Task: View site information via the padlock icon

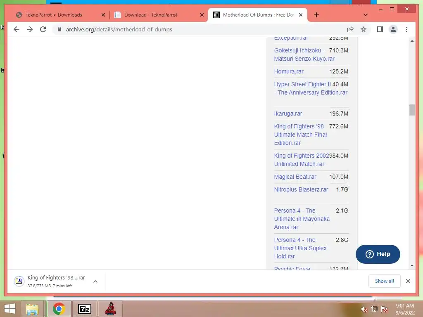Action: (59, 29)
